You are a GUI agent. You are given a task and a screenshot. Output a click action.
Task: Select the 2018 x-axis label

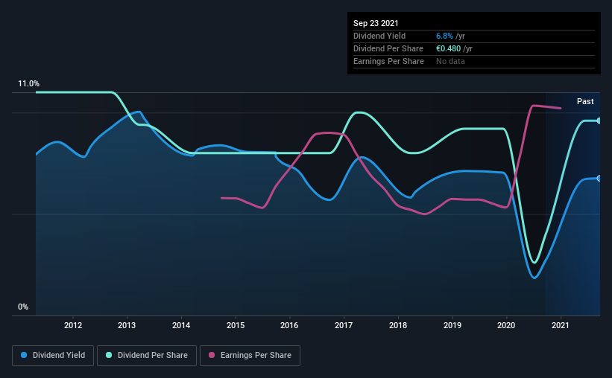point(398,325)
